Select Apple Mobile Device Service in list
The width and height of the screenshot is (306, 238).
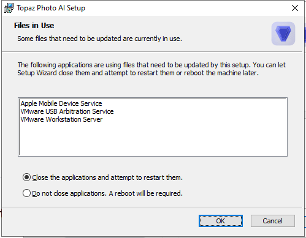click(x=61, y=103)
